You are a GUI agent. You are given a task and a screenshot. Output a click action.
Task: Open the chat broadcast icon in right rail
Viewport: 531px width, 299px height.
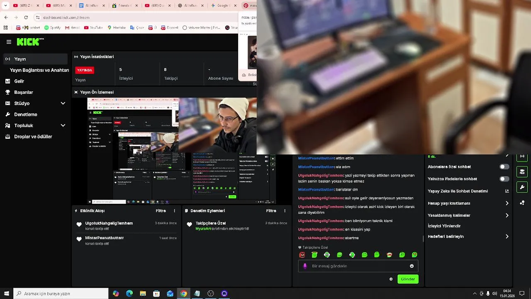click(522, 157)
